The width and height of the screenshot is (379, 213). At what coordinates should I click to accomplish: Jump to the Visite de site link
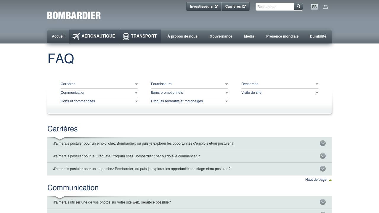pos(251,93)
